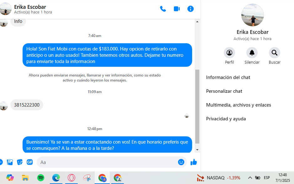Switch to active Chrome window in taskbar
This screenshot has width=294, height=184.
(102, 178)
